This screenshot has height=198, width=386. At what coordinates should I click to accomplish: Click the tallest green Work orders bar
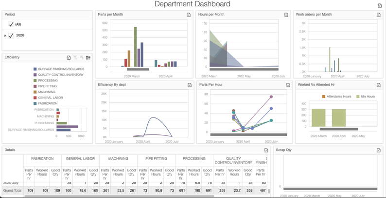tap(330, 60)
